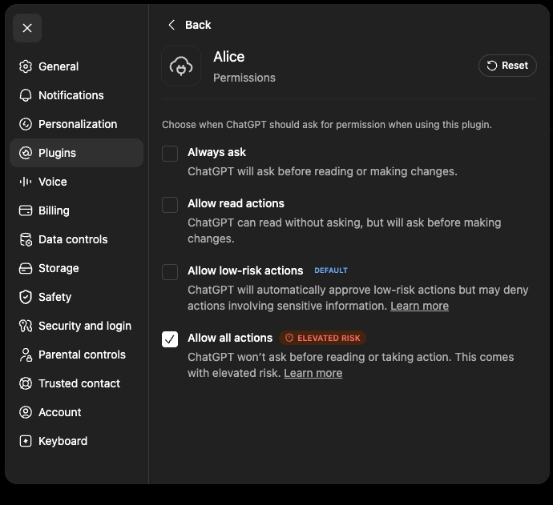Click the ELEVATED RISK badge text
Screen dimensions: 553x505
pyautogui.click(x=329, y=338)
